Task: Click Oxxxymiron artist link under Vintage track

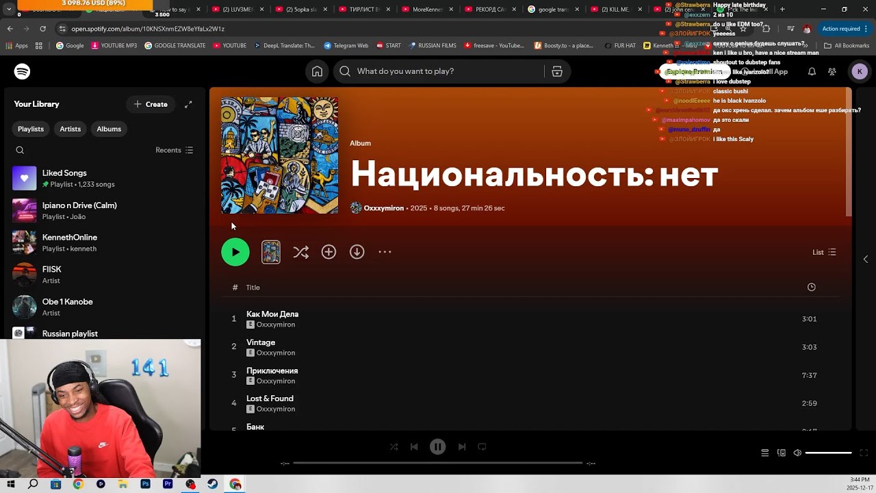Action: pyautogui.click(x=276, y=353)
